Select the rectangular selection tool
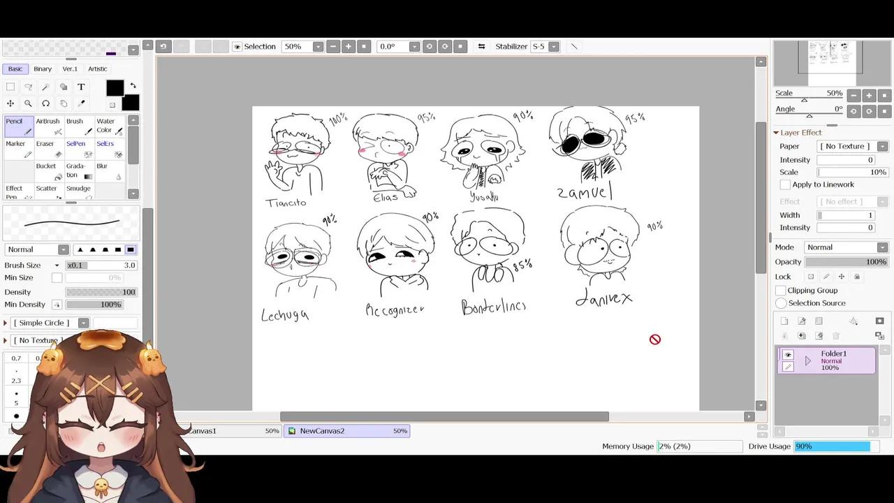 point(10,87)
